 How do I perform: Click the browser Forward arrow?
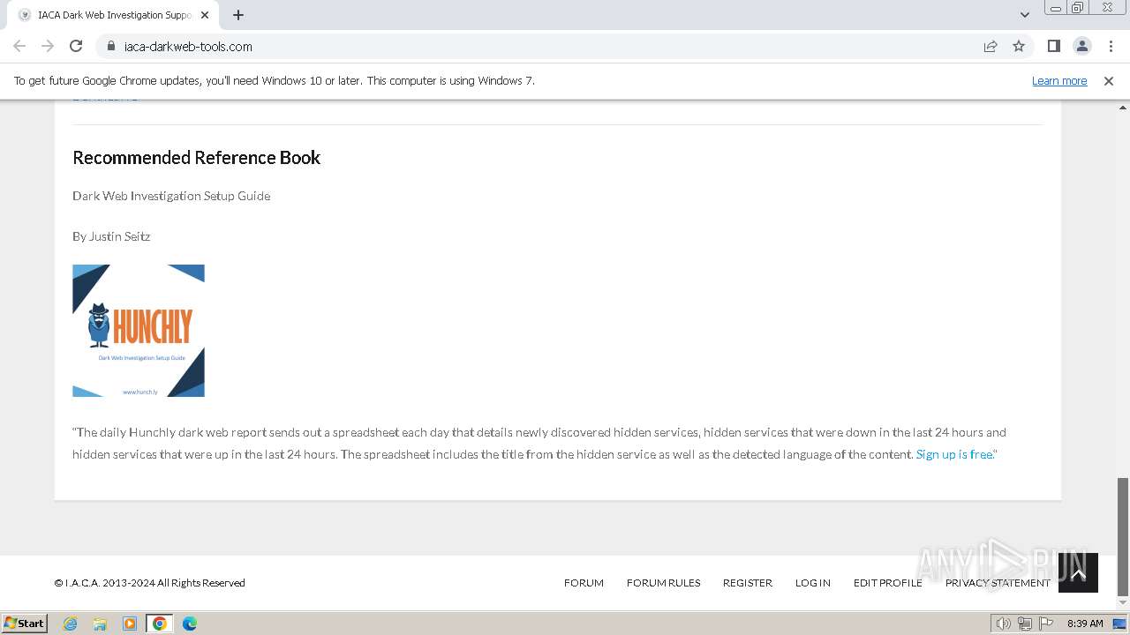pyautogui.click(x=48, y=46)
